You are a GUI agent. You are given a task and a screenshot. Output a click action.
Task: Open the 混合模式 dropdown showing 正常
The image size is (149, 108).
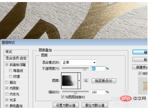tap(79, 63)
